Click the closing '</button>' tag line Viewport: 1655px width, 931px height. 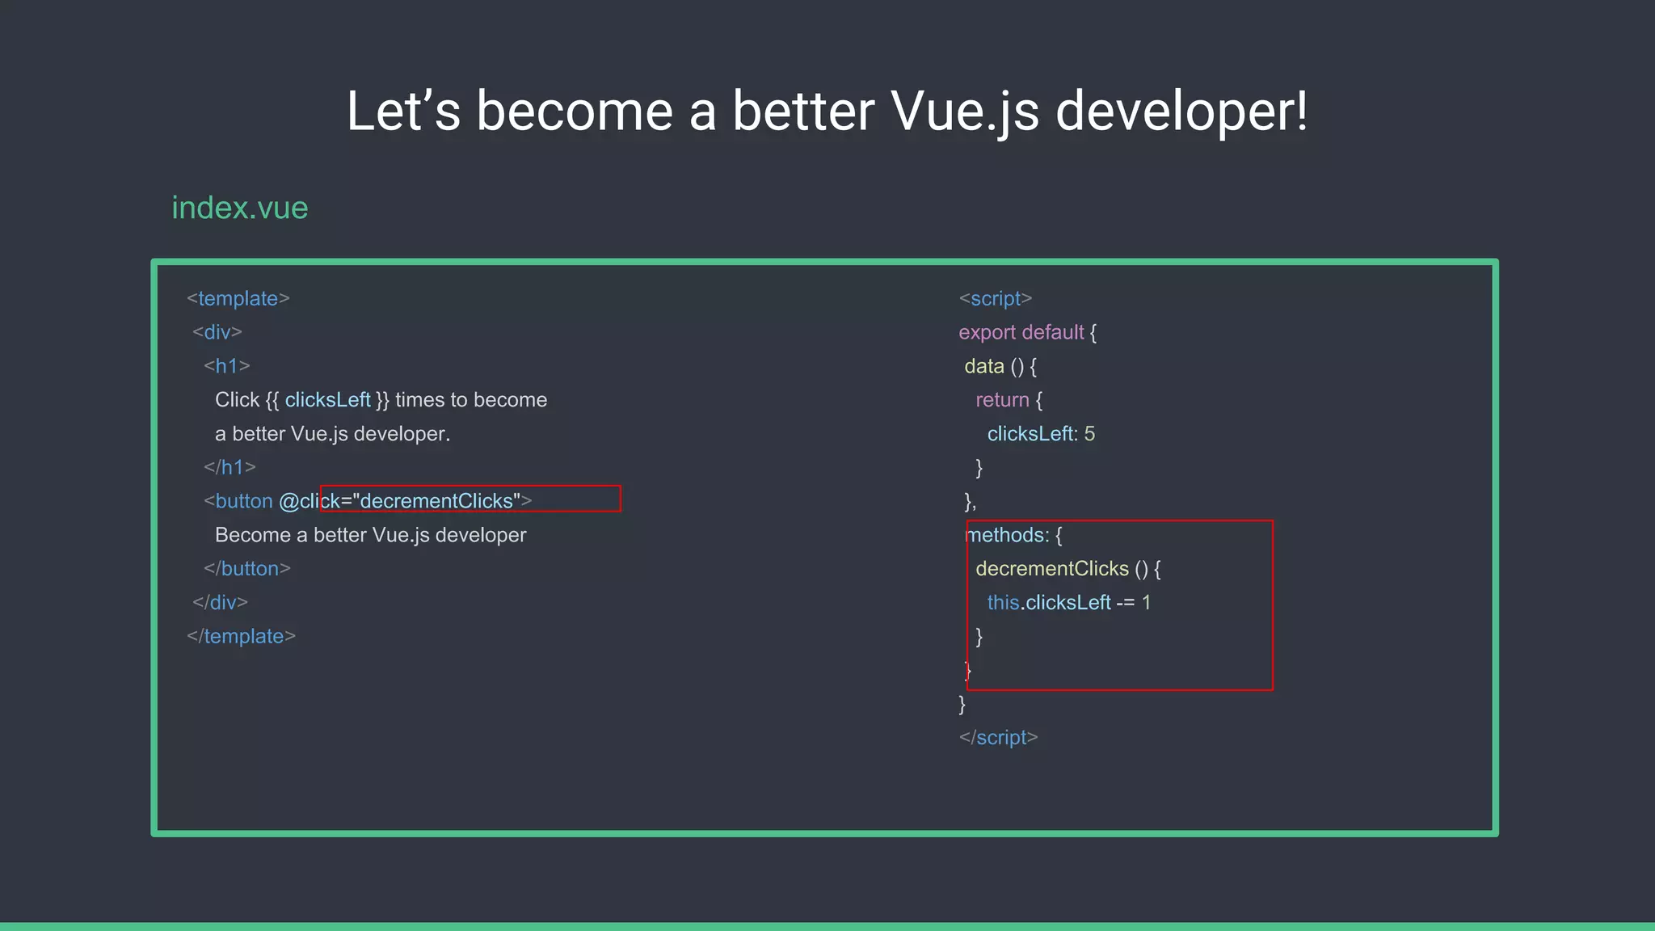[x=247, y=569]
